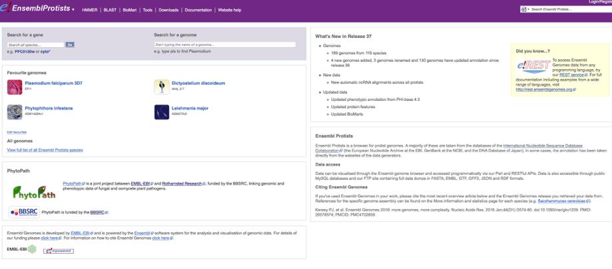Open the site switcher dropdown arrow beside EnsemblProtists

tap(73, 9)
